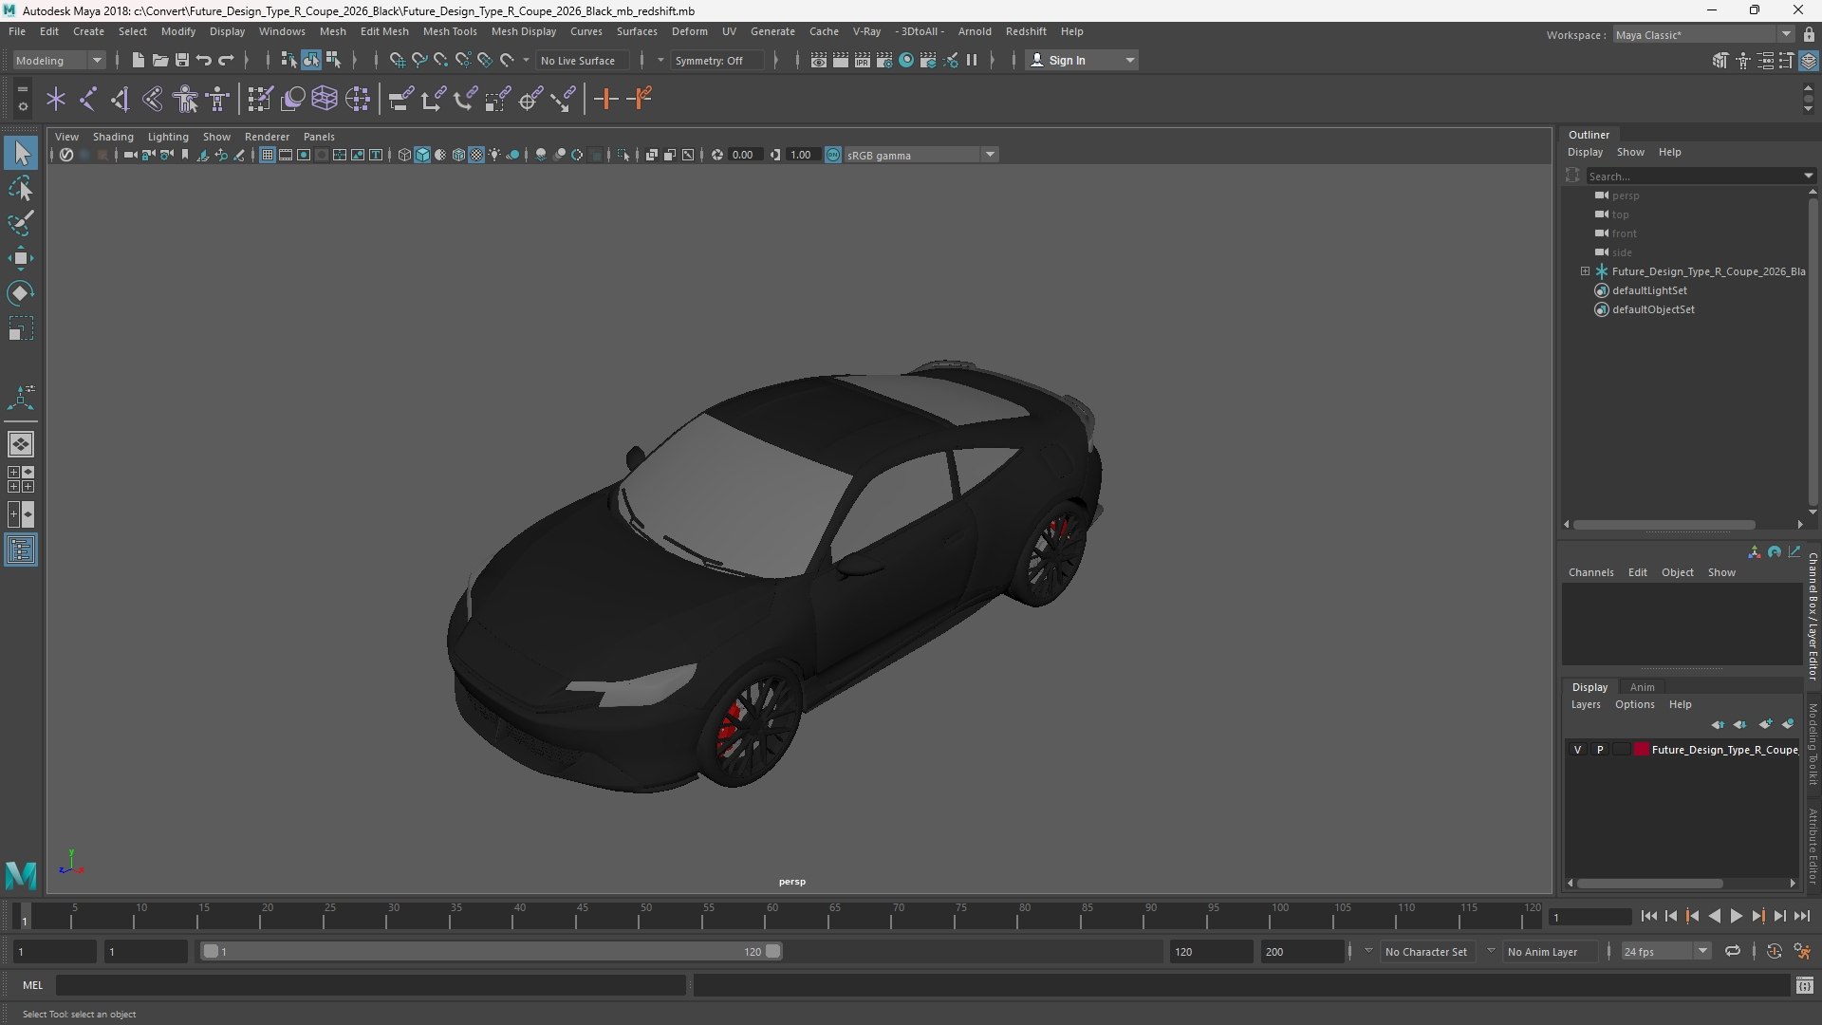
Task: Click the MEL command input field
Action: click(x=370, y=985)
